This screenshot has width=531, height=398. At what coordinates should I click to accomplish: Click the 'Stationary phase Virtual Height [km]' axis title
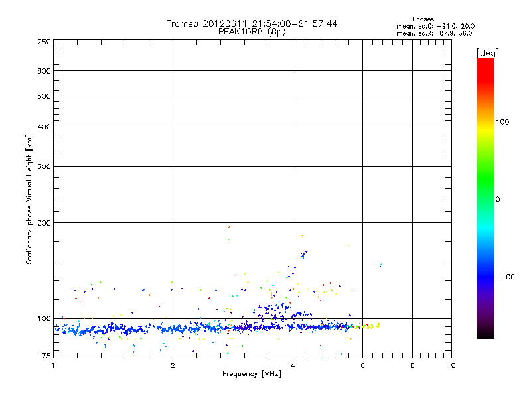pos(29,200)
